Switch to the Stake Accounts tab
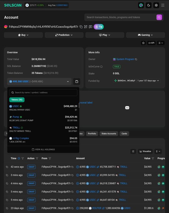The height and width of the screenshot is (213, 169). pyautogui.click(x=109, y=134)
